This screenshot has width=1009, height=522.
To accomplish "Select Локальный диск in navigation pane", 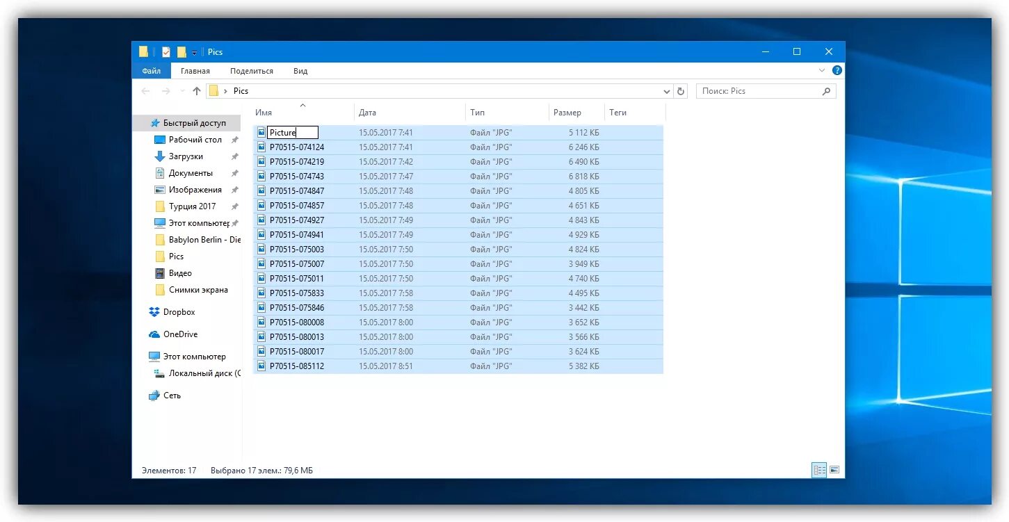I will [x=197, y=373].
